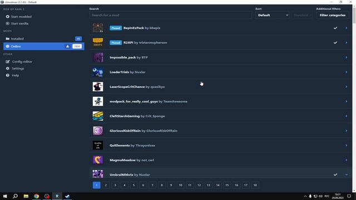Click the Windows Start button

pos(5,196)
